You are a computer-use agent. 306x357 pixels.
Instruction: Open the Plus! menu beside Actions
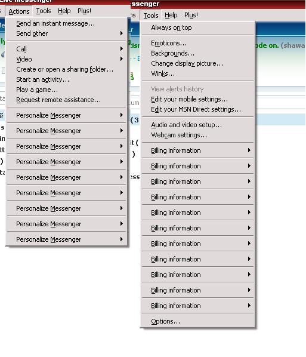pos(84,11)
